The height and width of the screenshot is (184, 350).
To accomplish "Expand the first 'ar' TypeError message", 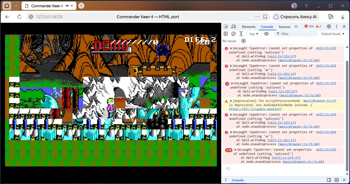I will click(x=231, y=66).
